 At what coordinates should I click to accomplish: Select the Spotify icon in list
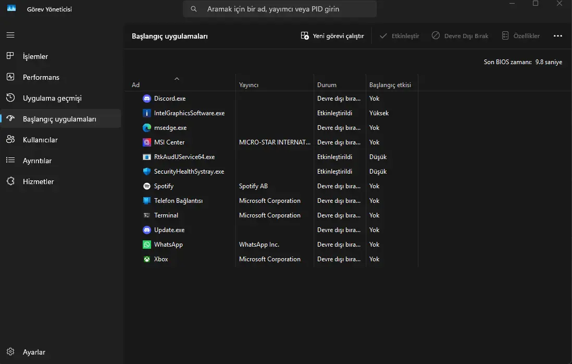[147, 186]
